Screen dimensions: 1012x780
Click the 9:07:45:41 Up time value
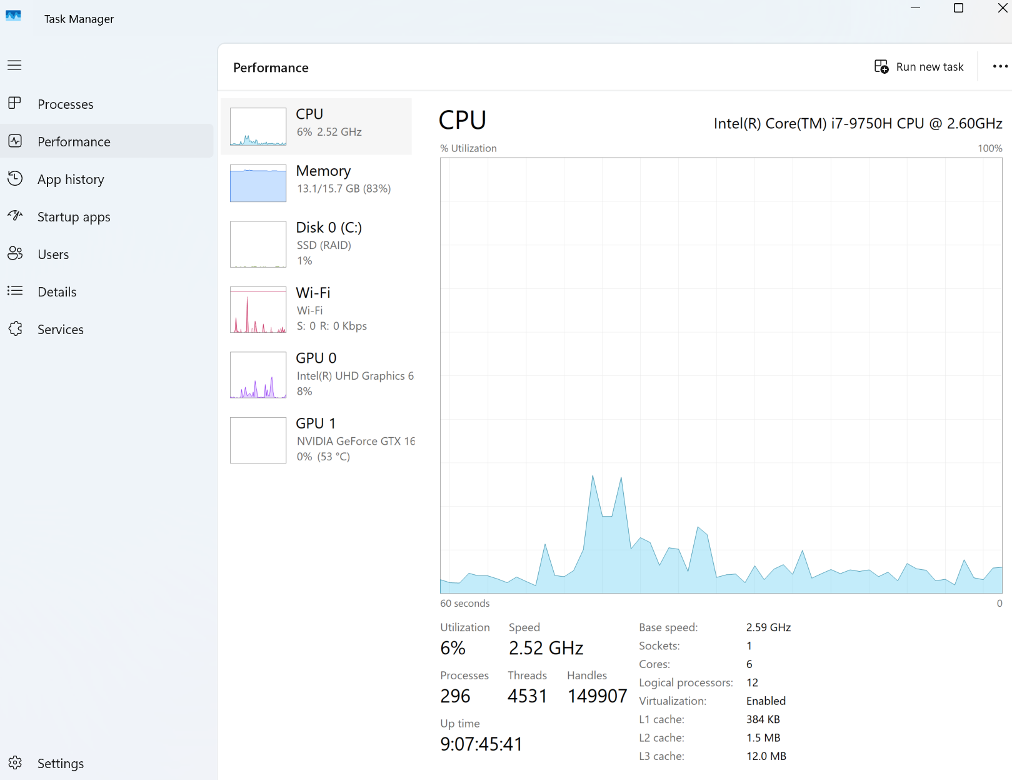481,744
